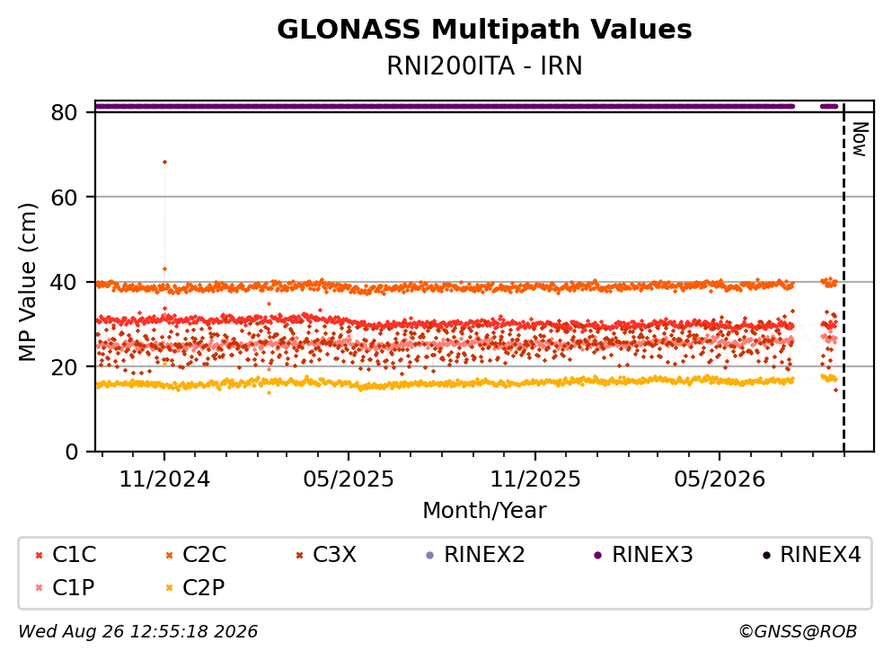Click the ©GNSS@ROB credit text
The height and width of the screenshot is (659, 892).
click(x=798, y=632)
